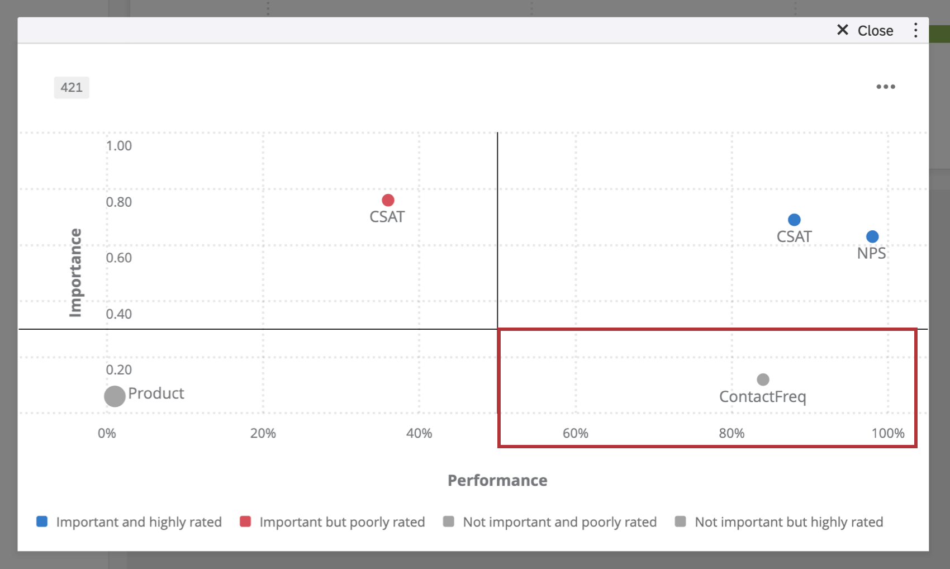This screenshot has width=950, height=569.
Task: Select the red CSAT data point
Action: [387, 200]
